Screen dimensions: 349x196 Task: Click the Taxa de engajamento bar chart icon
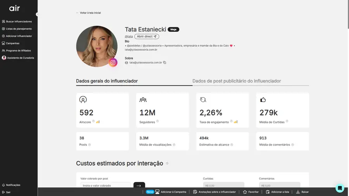(x=236, y=122)
